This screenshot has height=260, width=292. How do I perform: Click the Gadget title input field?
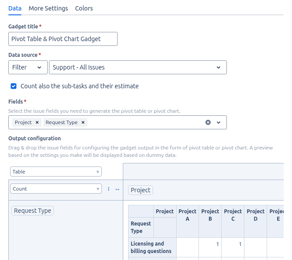63,39
